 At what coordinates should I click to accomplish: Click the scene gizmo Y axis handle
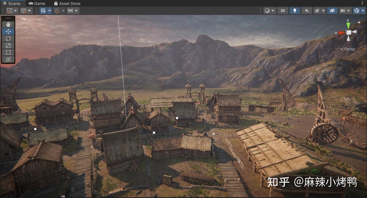(348, 25)
